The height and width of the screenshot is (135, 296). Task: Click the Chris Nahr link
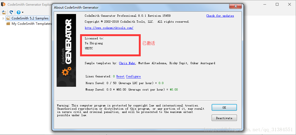tap(127, 63)
